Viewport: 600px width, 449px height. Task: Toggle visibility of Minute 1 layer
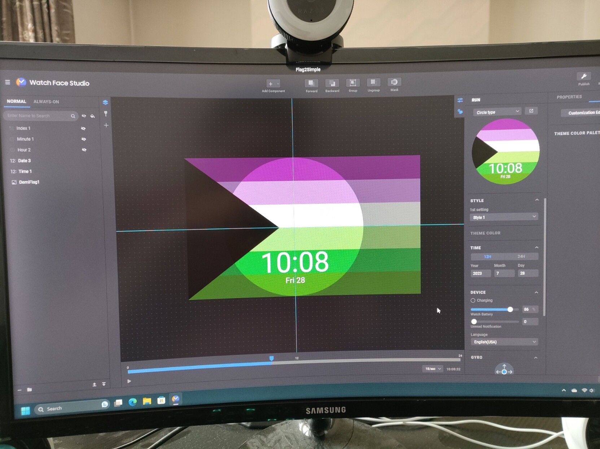(84, 139)
